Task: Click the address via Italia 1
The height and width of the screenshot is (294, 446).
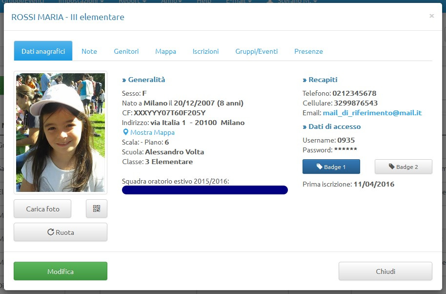Action: (x=168, y=123)
